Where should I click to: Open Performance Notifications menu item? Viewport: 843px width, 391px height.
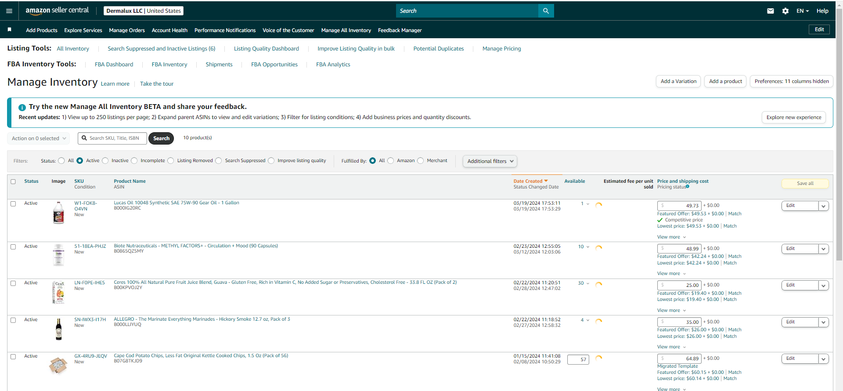[x=225, y=30]
